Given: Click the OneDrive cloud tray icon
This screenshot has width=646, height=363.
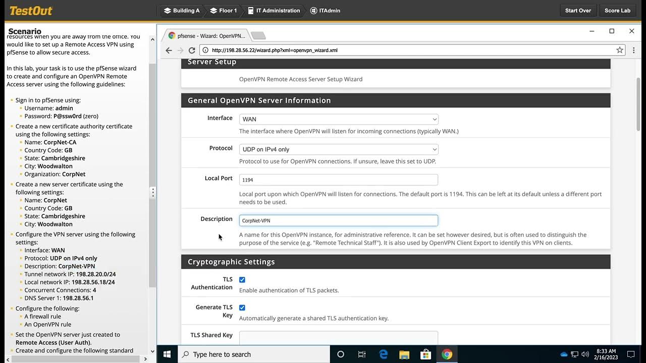Looking at the screenshot, I should tap(564, 354).
